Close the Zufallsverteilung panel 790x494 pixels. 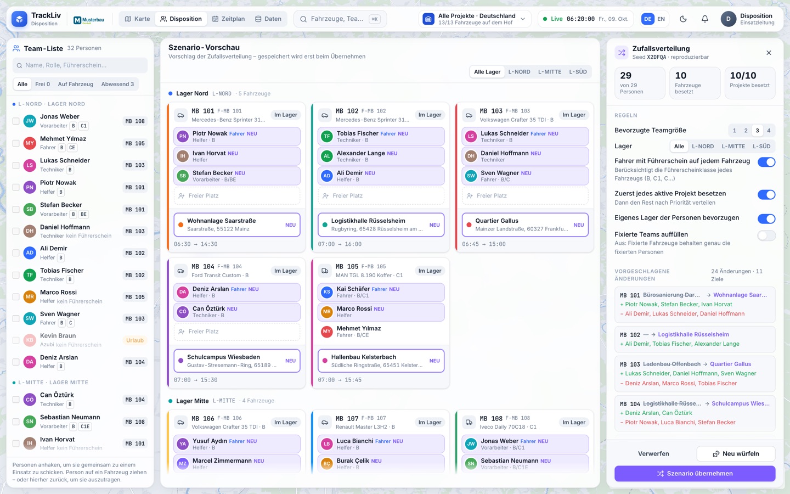tap(769, 53)
